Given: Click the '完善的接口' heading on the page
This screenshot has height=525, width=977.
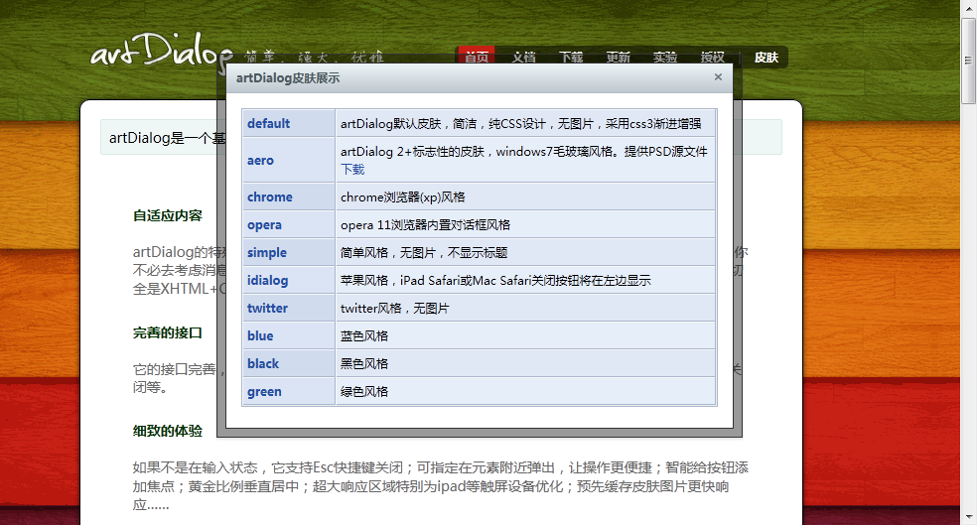Looking at the screenshot, I should (x=168, y=332).
